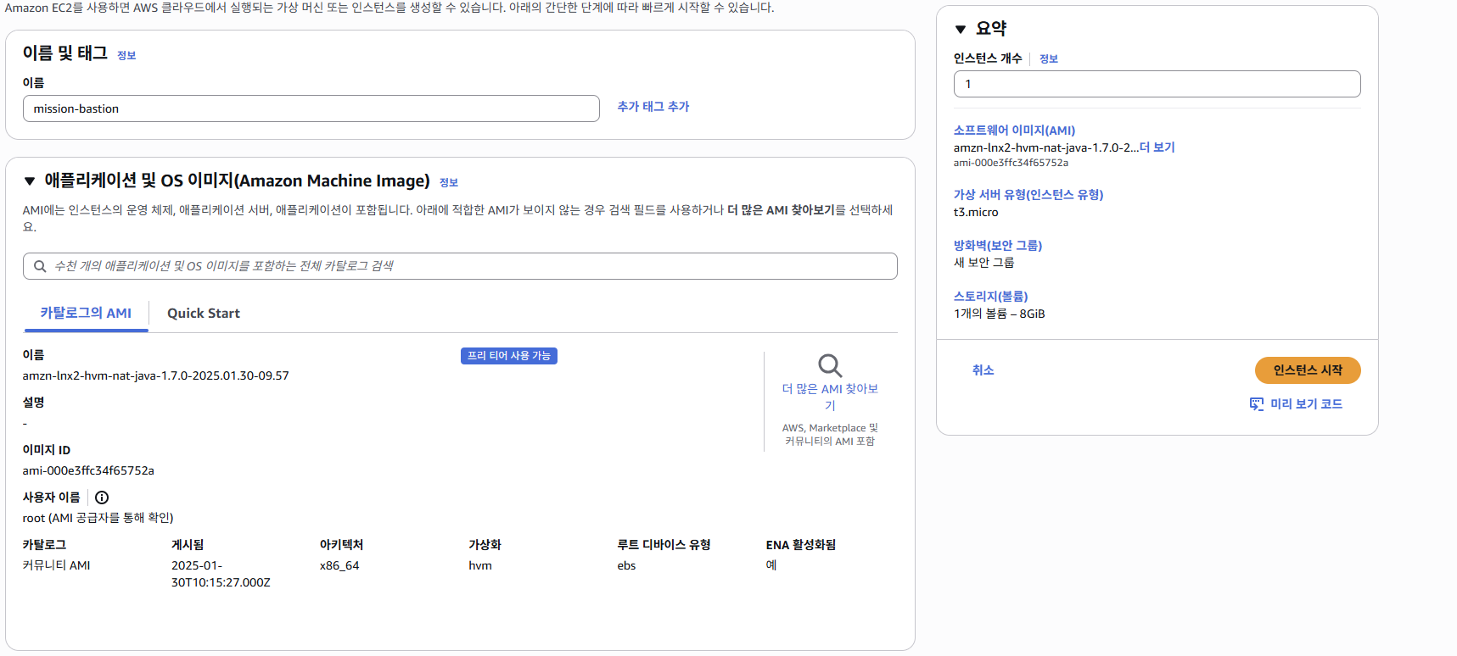Jump to the 스토리지(볼륨) summary link
This screenshot has width=1457, height=656.
point(990,297)
